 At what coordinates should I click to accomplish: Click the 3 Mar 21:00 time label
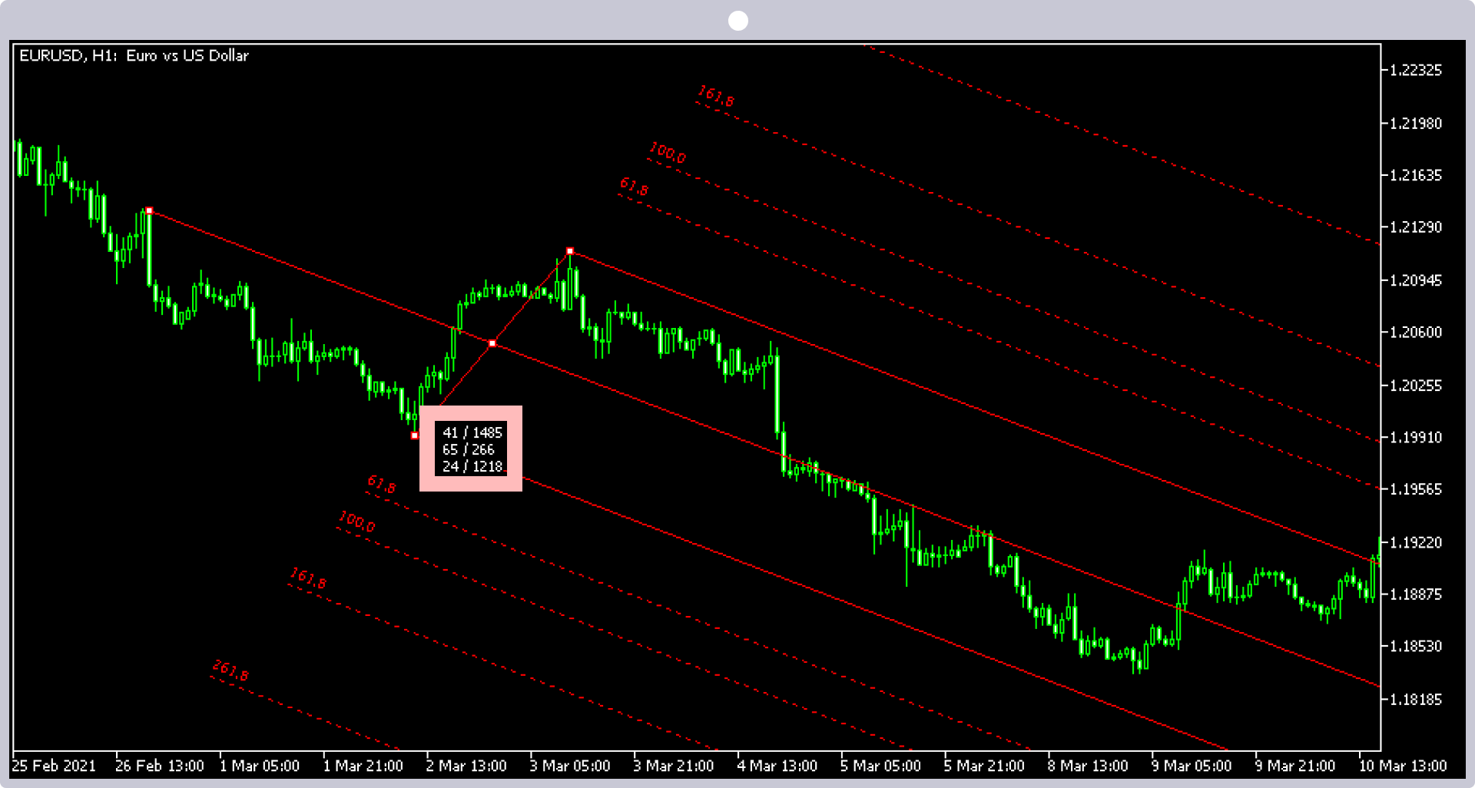[674, 766]
